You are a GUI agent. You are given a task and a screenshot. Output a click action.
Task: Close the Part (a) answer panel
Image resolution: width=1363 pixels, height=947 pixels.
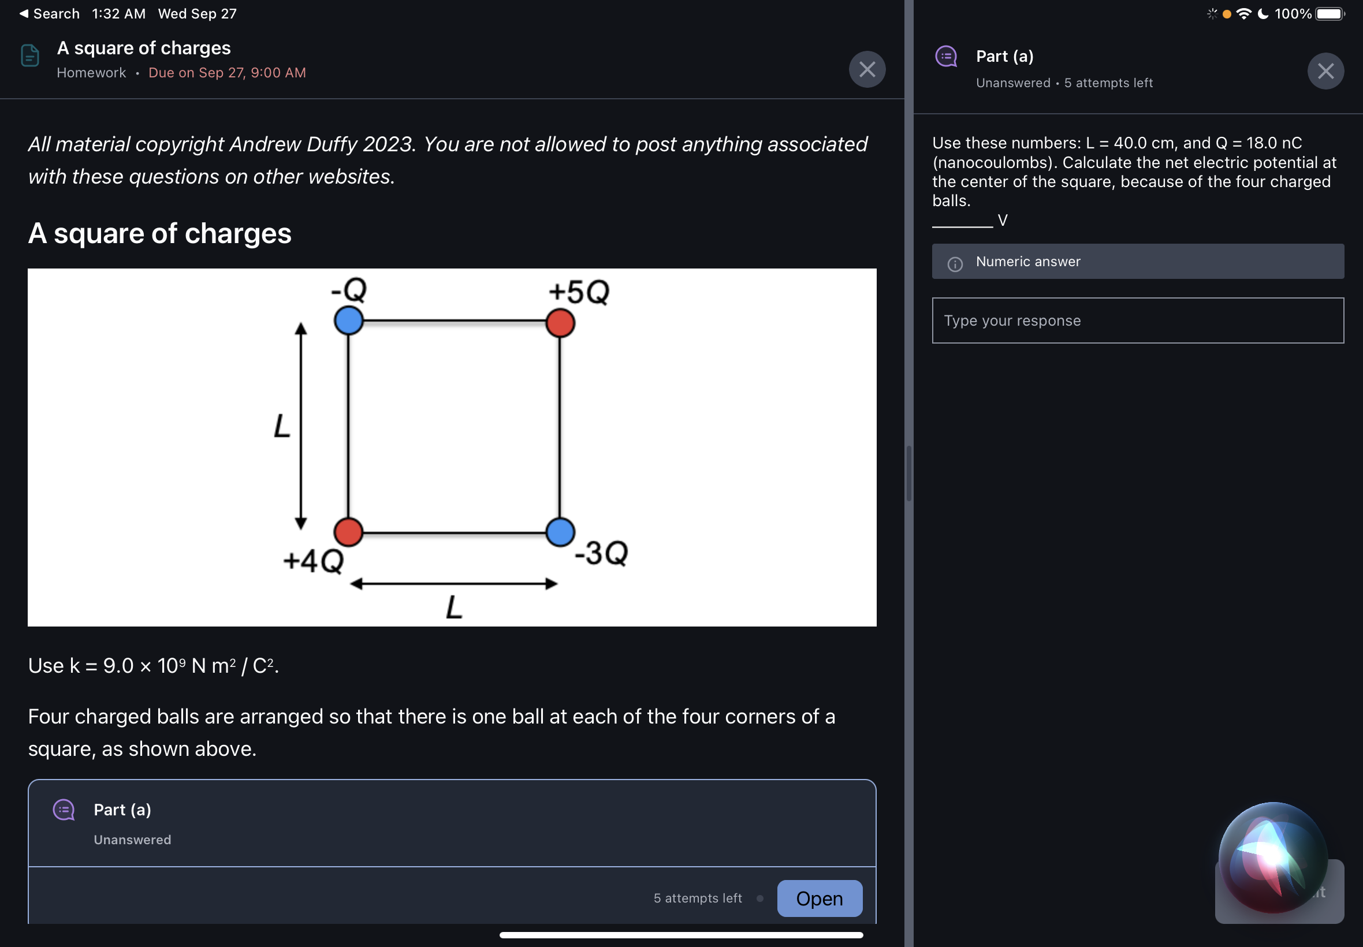click(1325, 71)
